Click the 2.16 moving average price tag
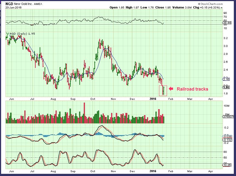This screenshot has height=176, width=236. [226, 79]
